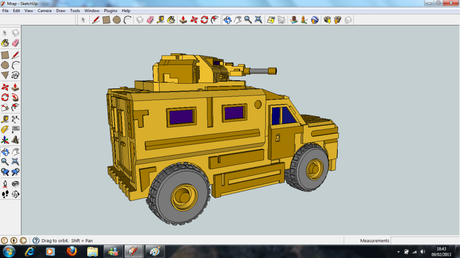Click the Instructor help question-mark icon

tap(36, 241)
